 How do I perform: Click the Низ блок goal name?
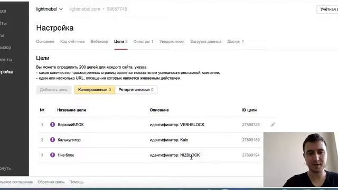(65, 155)
